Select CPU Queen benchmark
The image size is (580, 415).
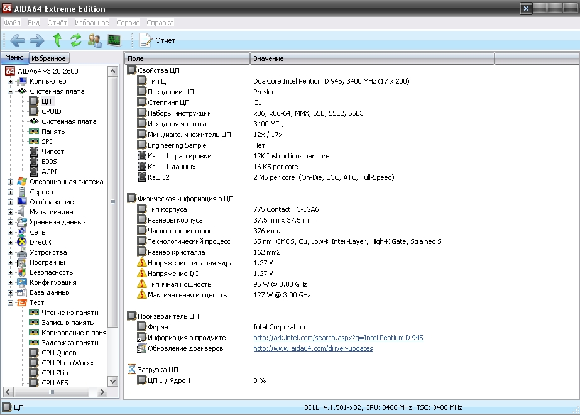click(x=58, y=353)
